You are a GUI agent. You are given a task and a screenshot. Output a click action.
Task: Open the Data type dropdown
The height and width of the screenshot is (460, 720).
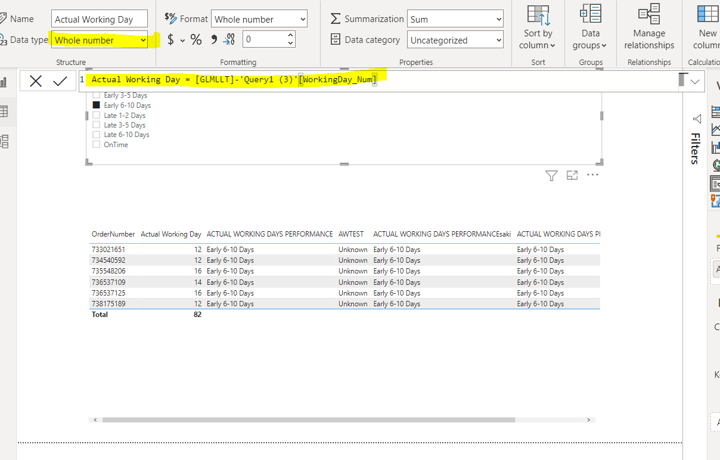100,40
